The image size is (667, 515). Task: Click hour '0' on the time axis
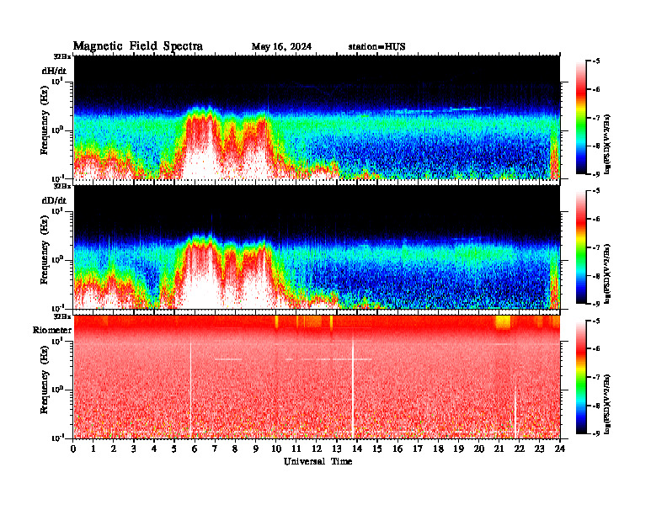pos(73,449)
